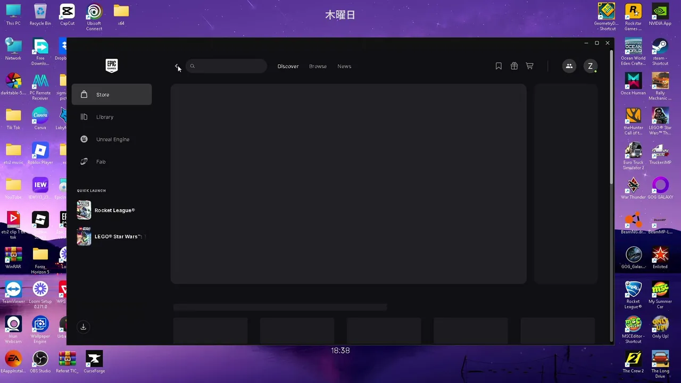Open the TruckersMP desktop shortcut
681x383 pixels.
click(660, 154)
